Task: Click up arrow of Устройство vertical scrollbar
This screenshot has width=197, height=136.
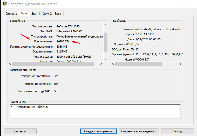Action: click(x=106, y=25)
